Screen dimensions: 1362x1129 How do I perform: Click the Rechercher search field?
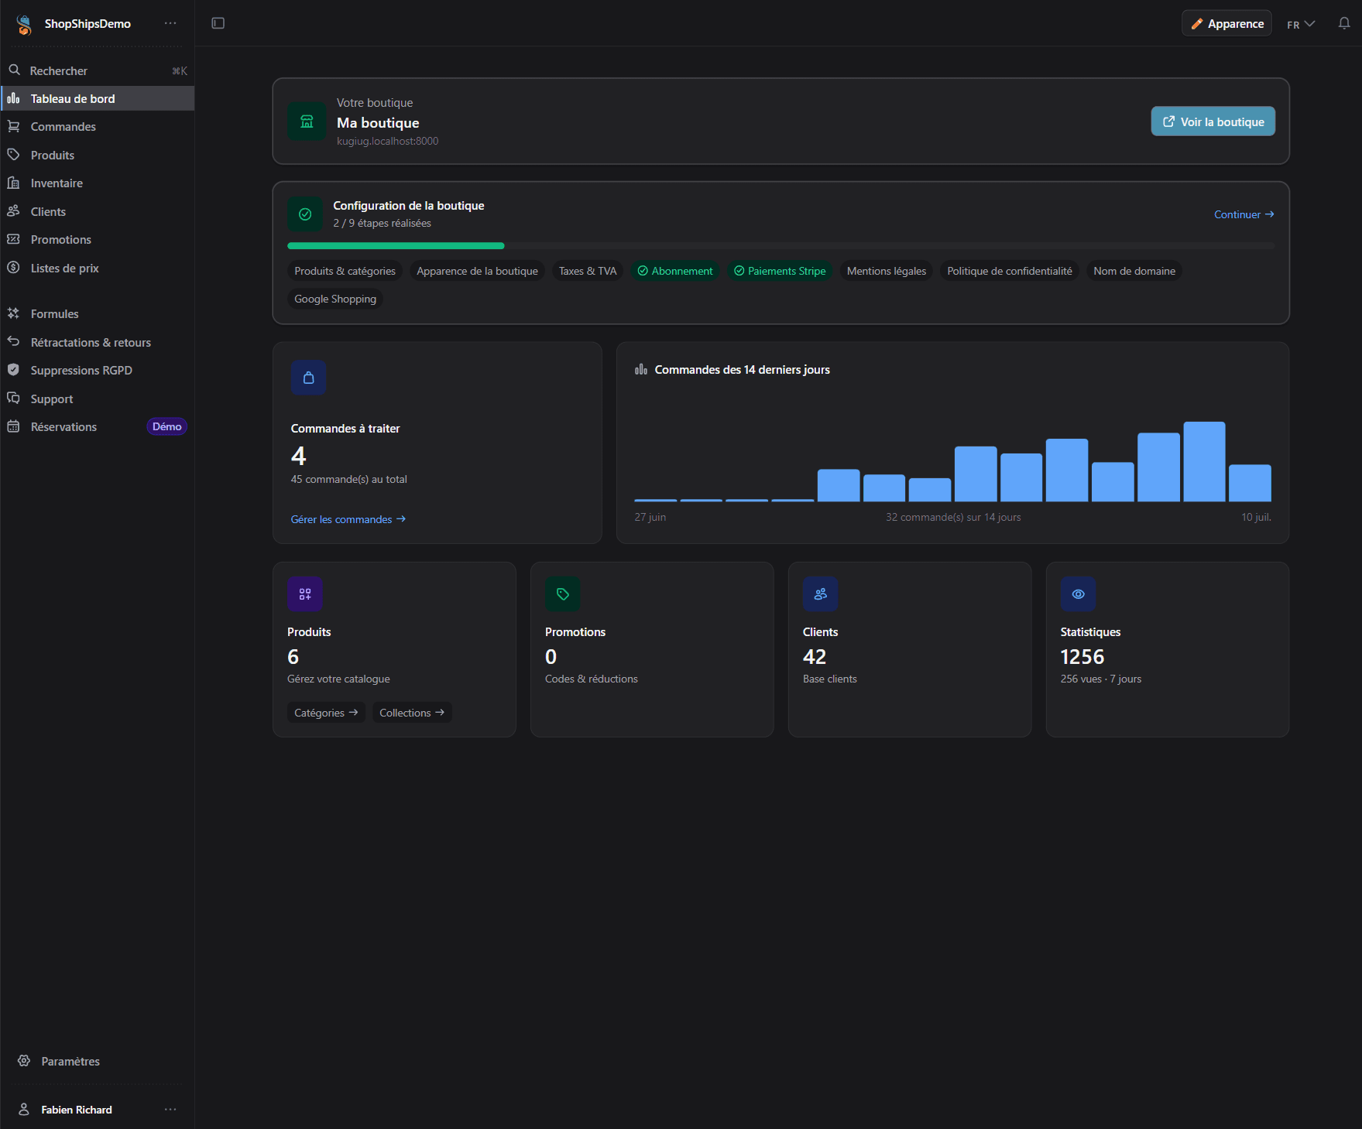pos(98,70)
